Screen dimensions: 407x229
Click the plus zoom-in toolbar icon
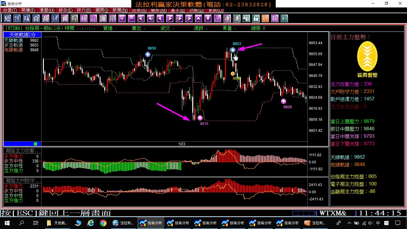122,18
